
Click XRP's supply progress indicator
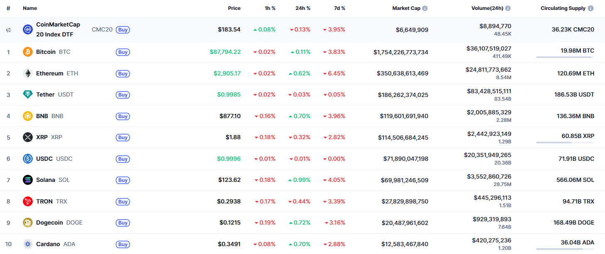point(565,143)
